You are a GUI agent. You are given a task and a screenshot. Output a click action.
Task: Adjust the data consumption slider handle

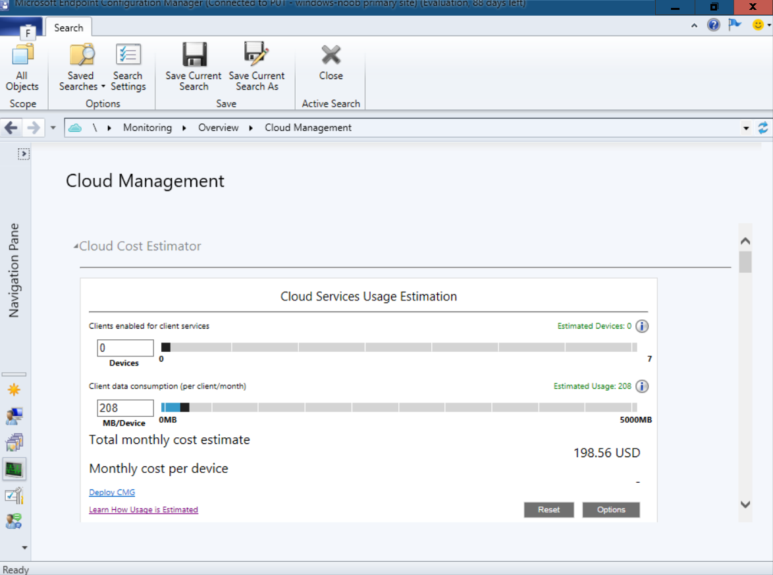184,407
